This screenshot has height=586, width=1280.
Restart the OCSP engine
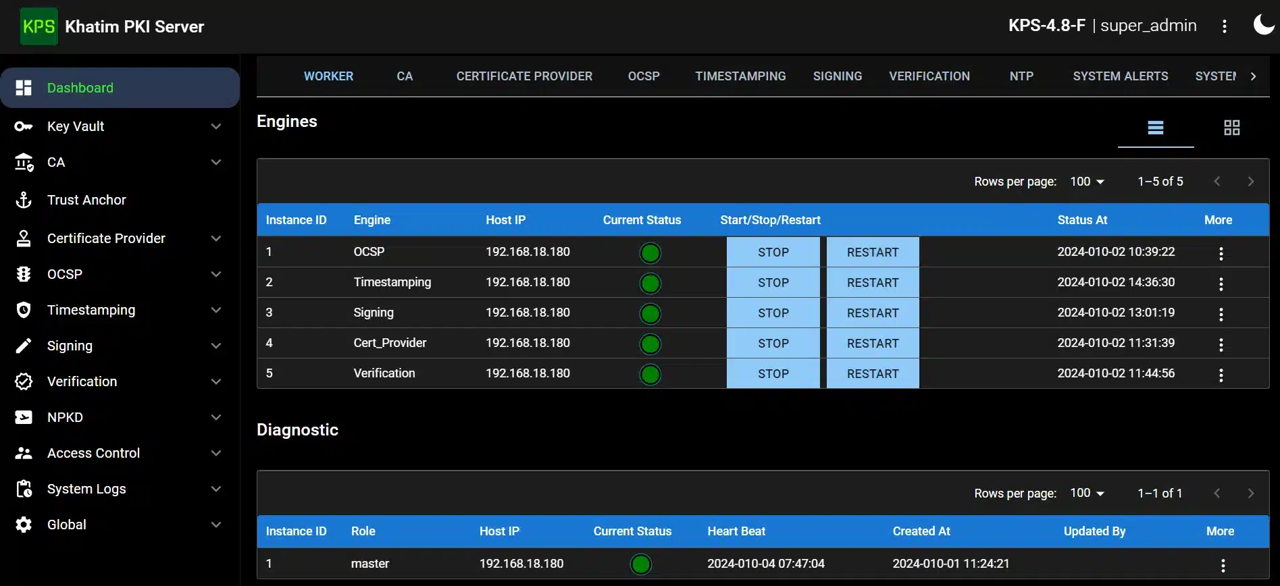click(x=873, y=252)
